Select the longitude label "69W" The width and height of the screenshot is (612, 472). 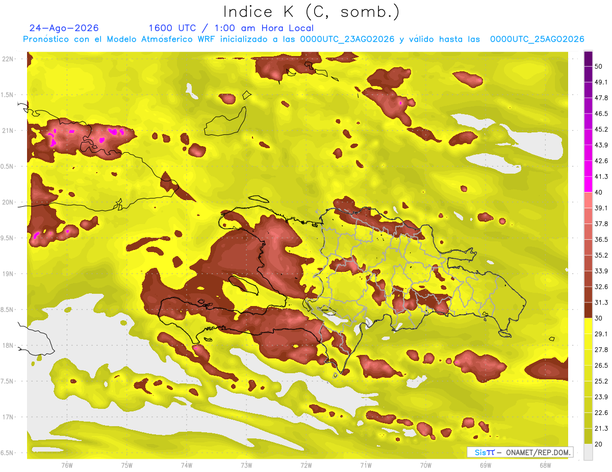pyautogui.click(x=485, y=465)
